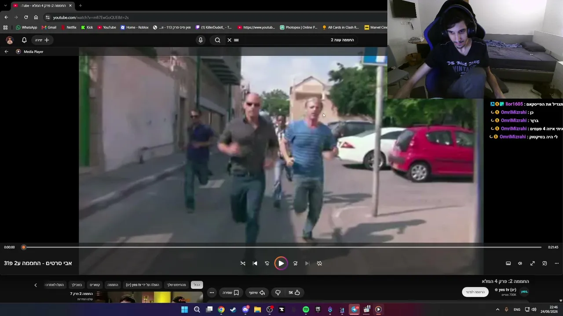
Task: Open the YouTube account avatar menu
Action: click(10, 40)
